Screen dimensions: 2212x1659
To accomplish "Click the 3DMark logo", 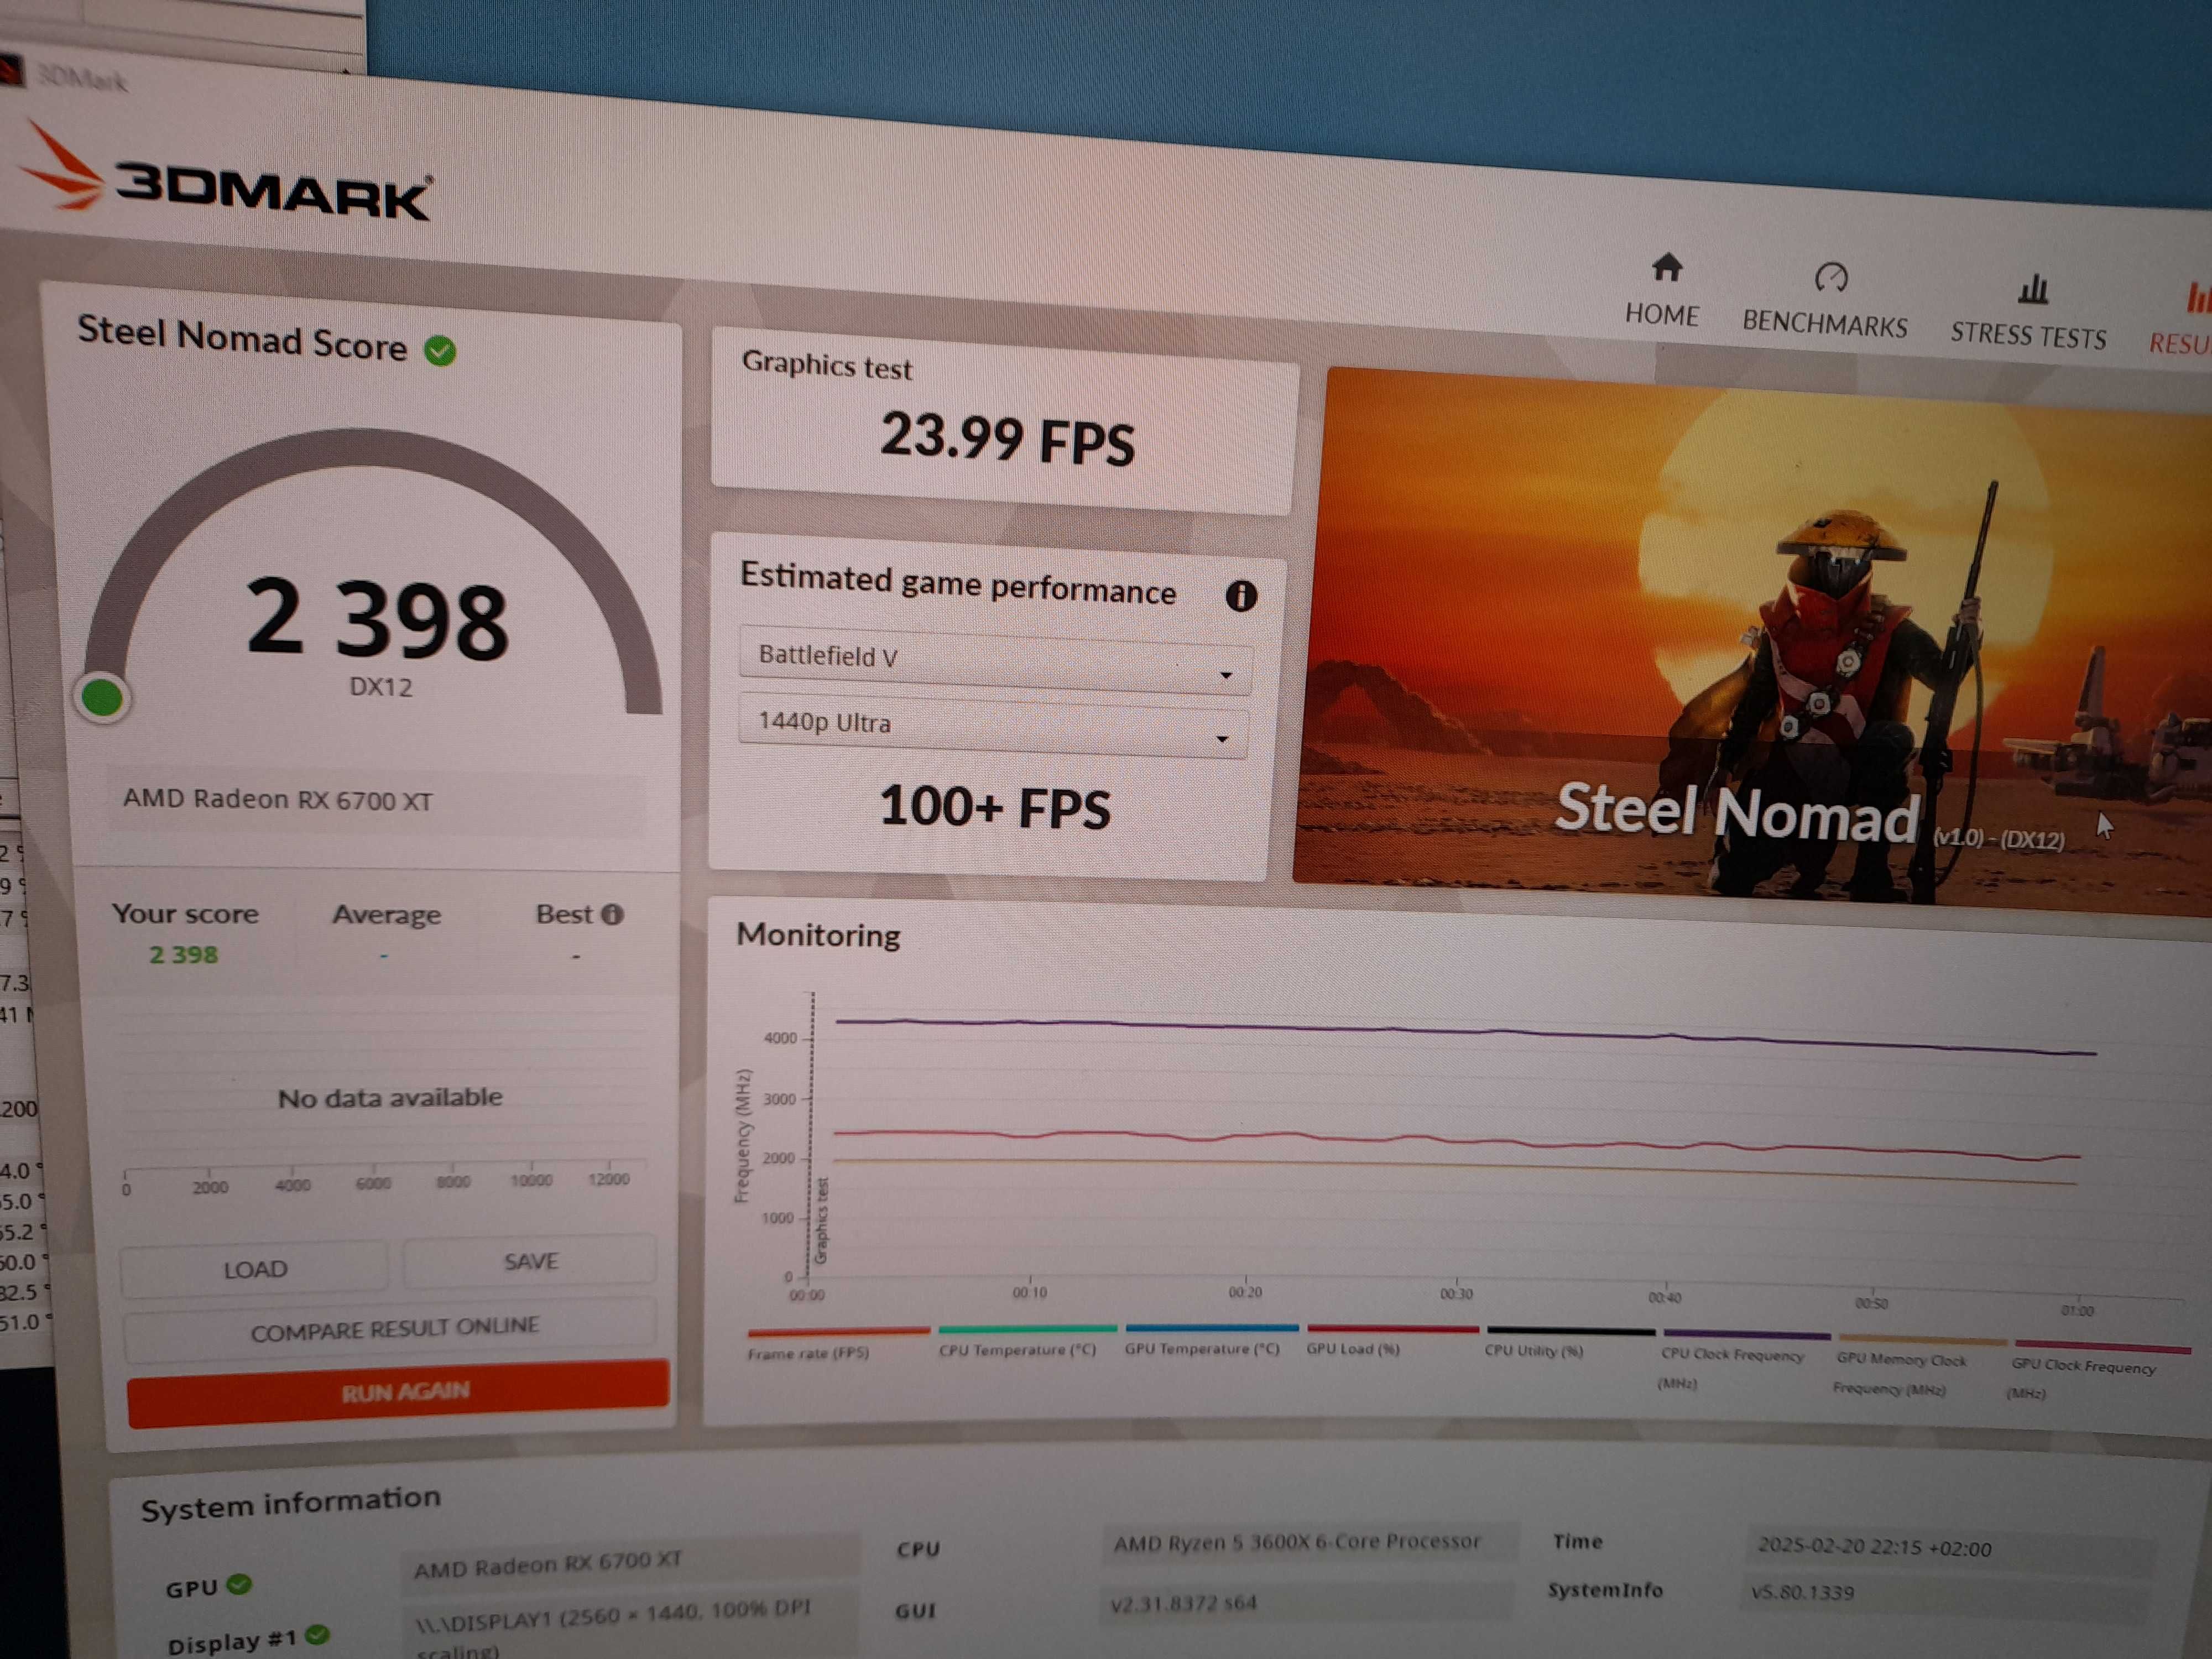I will point(228,173).
